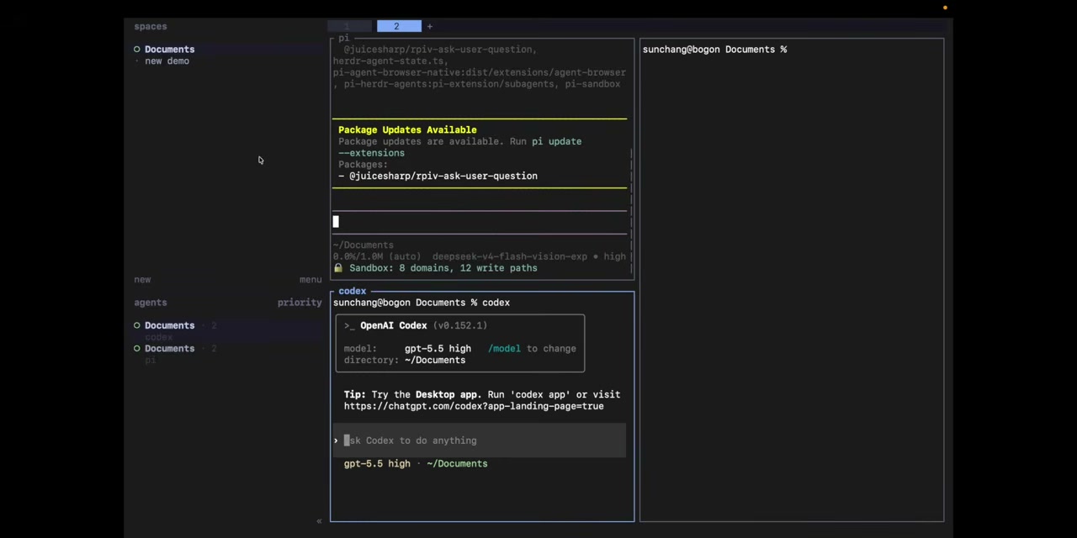This screenshot has width=1077, height=538.
Task: Change agents sorting via 'priority' label
Action: pyautogui.click(x=300, y=303)
